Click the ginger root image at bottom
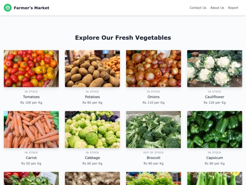Viewport: 246px width, 185px height. [x=92, y=179]
